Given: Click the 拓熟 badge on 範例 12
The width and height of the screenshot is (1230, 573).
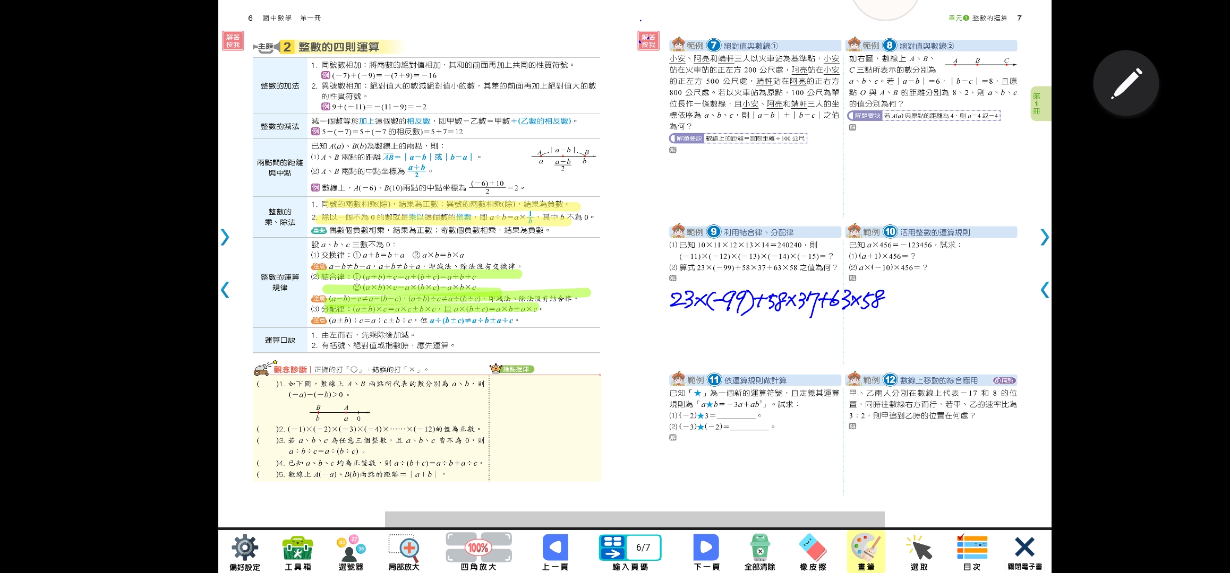Looking at the screenshot, I should tap(1004, 380).
